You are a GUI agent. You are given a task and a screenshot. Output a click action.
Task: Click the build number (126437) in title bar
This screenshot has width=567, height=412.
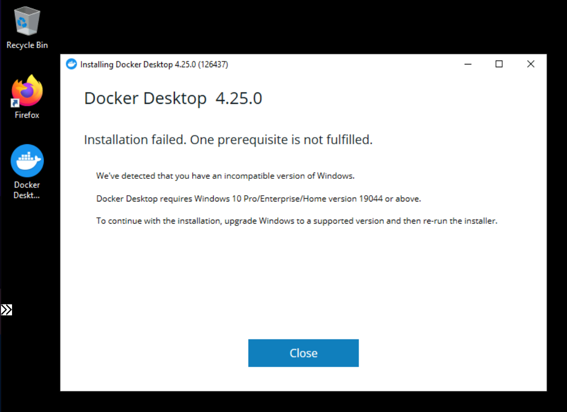pyautogui.click(x=213, y=64)
